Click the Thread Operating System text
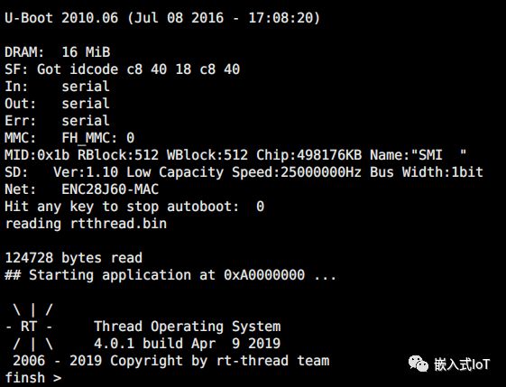This screenshot has height=387, width=506. point(188,327)
